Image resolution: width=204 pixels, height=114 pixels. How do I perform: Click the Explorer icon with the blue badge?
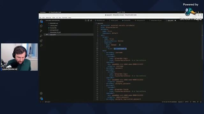click(41, 21)
